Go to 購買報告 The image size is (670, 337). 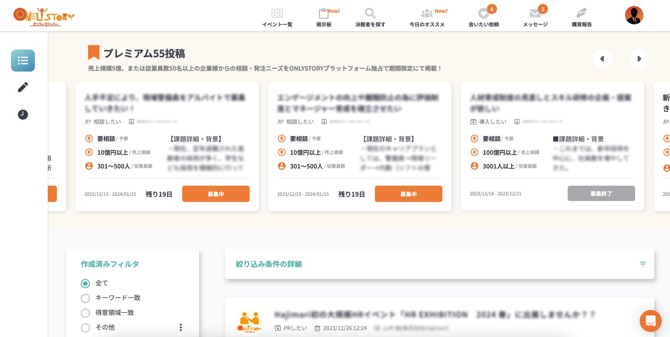click(582, 18)
